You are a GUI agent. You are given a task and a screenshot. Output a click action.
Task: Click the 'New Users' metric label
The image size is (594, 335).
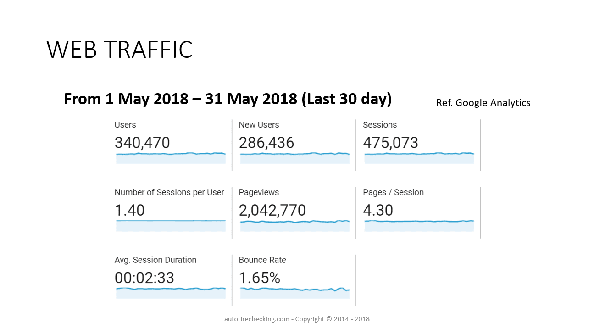coord(259,125)
